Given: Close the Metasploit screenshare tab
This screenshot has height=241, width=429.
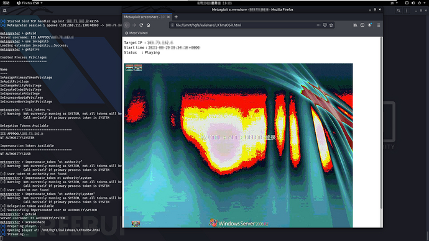Looking at the screenshot, I should [168, 17].
